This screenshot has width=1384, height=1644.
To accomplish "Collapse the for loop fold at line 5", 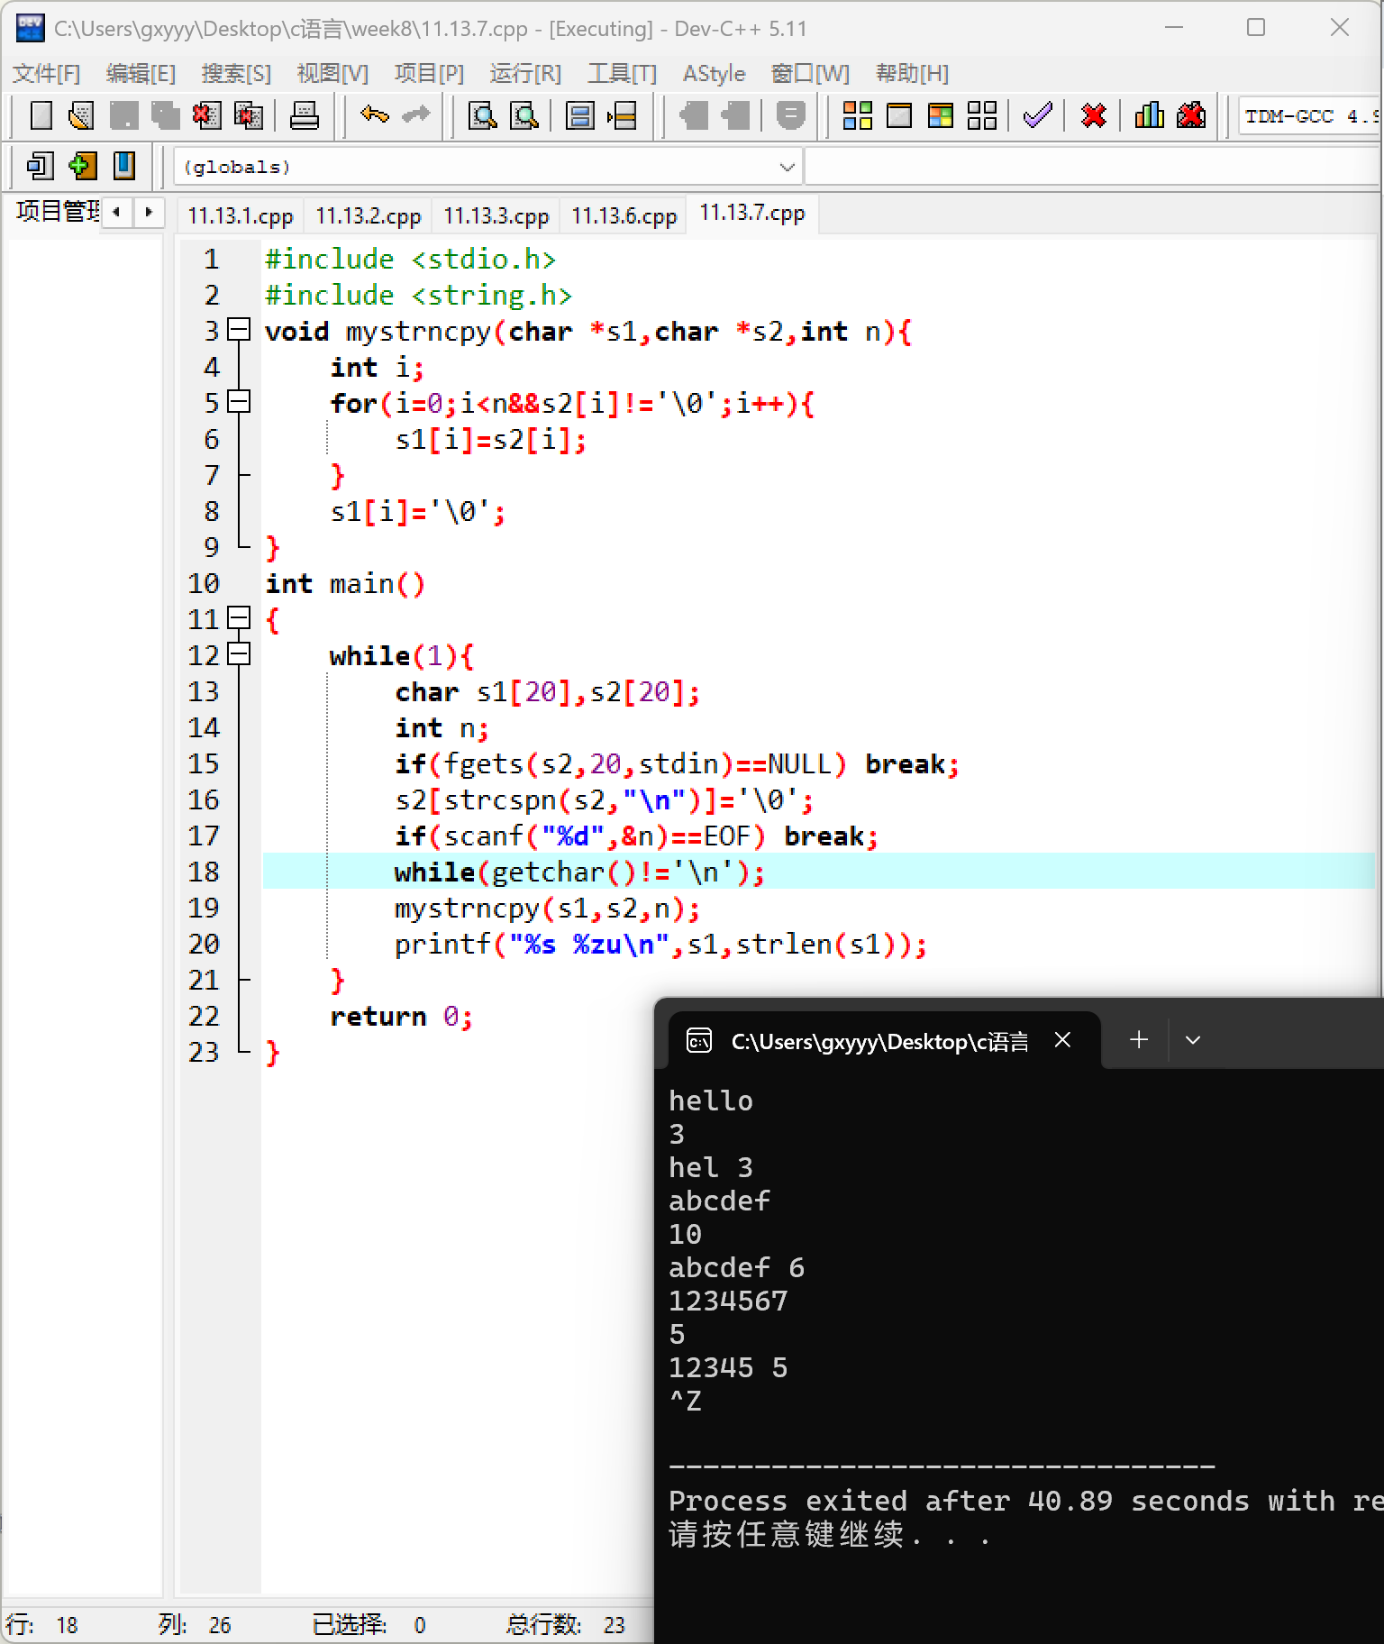I will [239, 402].
